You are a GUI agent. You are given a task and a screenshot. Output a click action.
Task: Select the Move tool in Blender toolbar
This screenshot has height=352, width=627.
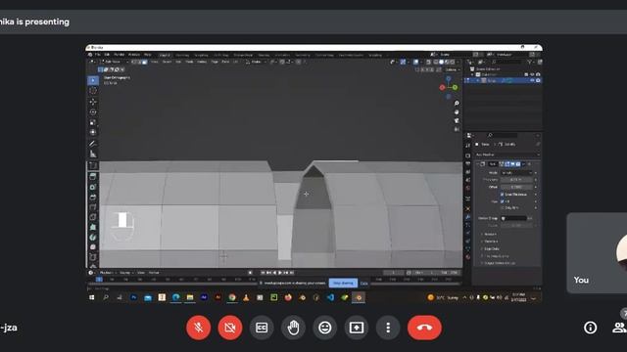point(93,102)
